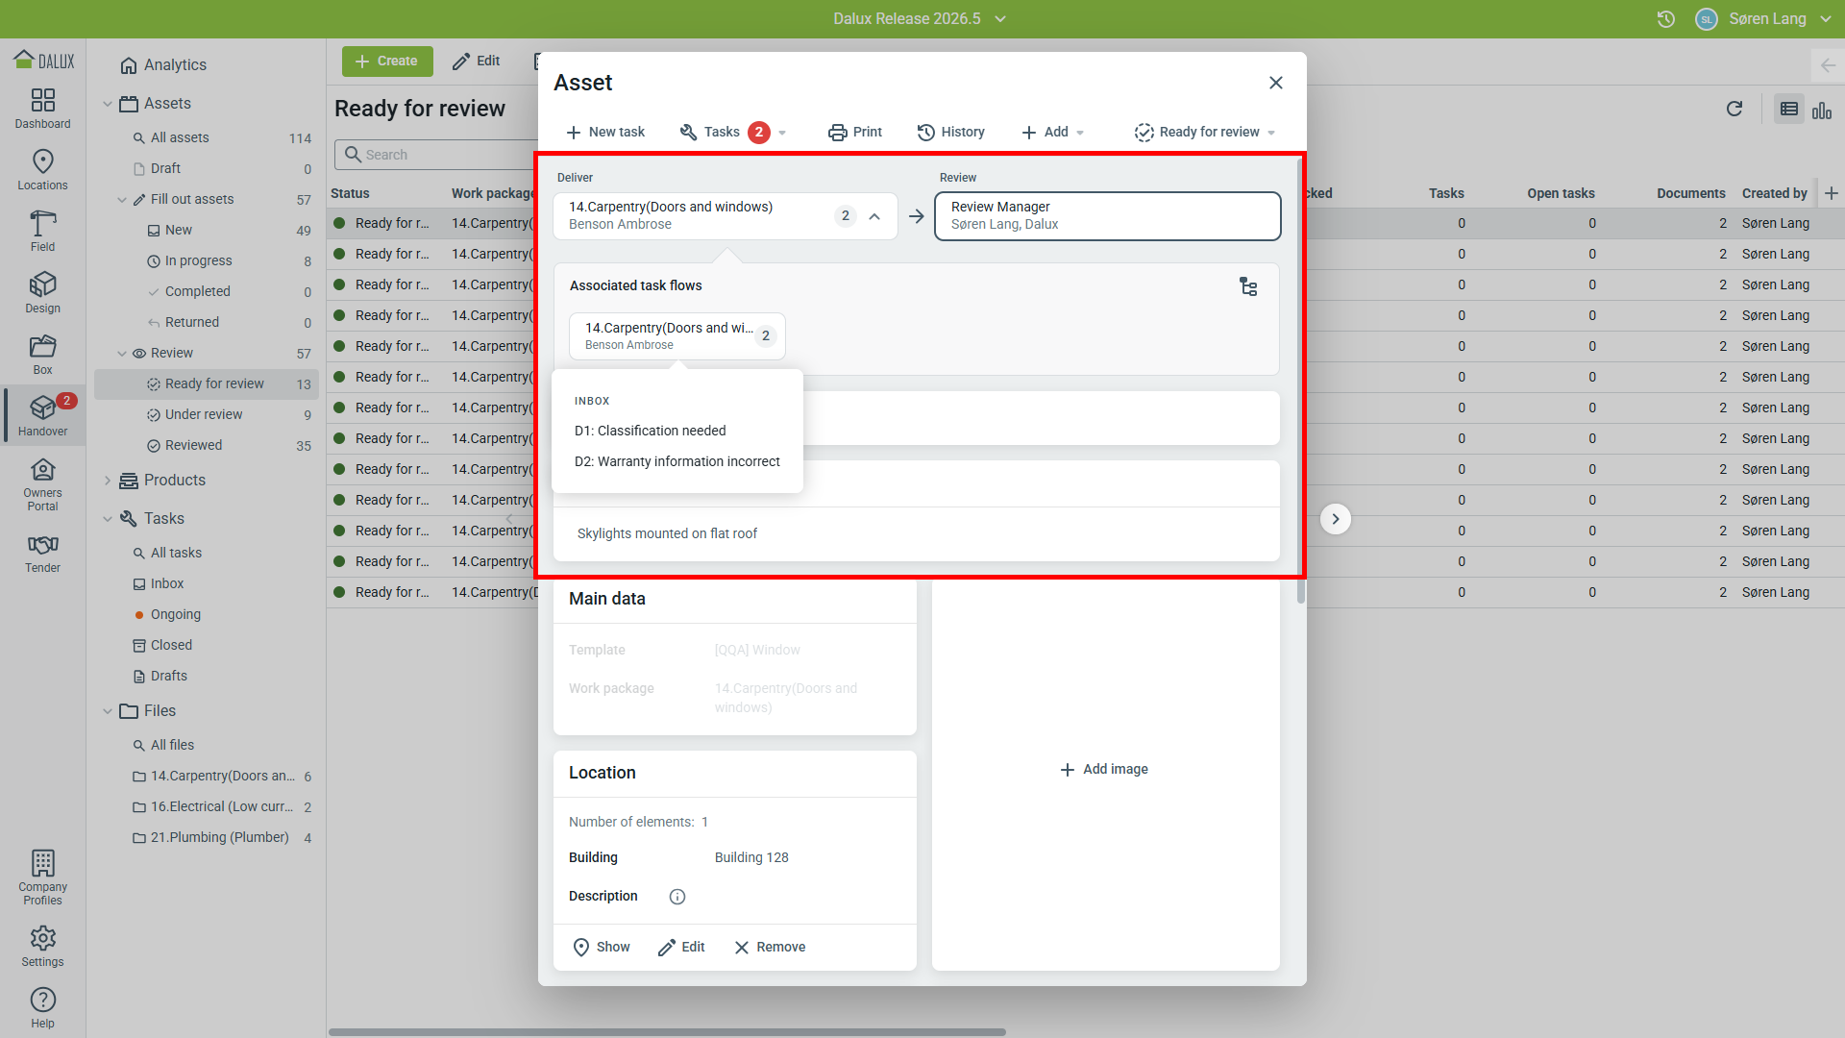1845x1038 pixels.
Task: Collapse the Deliver task flow chevron
Action: pos(874,216)
